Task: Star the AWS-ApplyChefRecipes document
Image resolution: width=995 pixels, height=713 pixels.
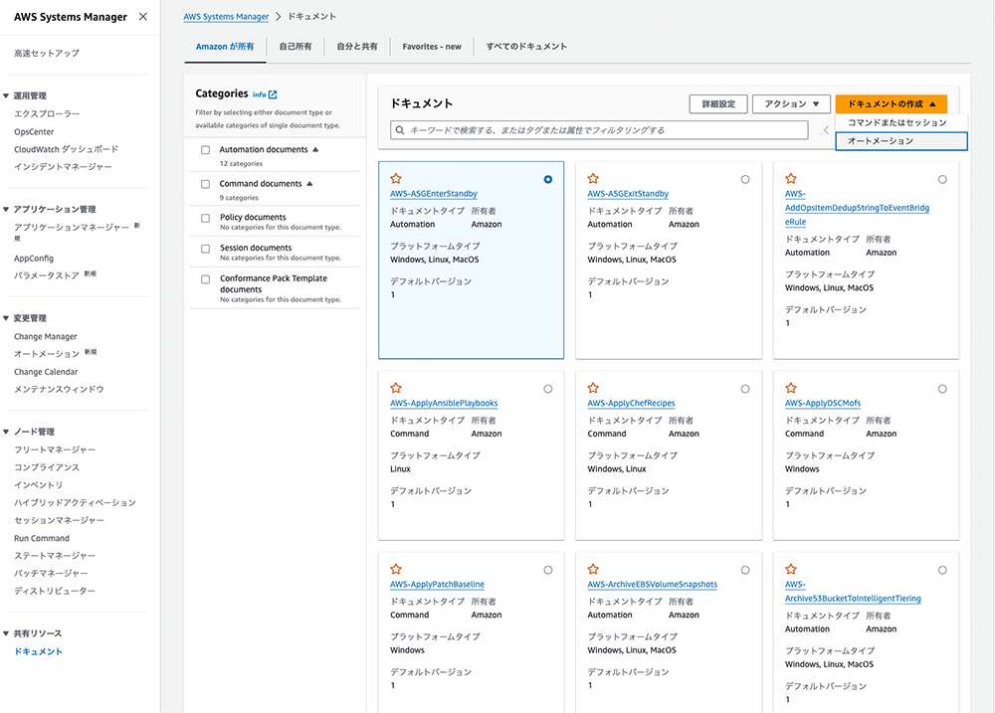Action: pyautogui.click(x=593, y=388)
